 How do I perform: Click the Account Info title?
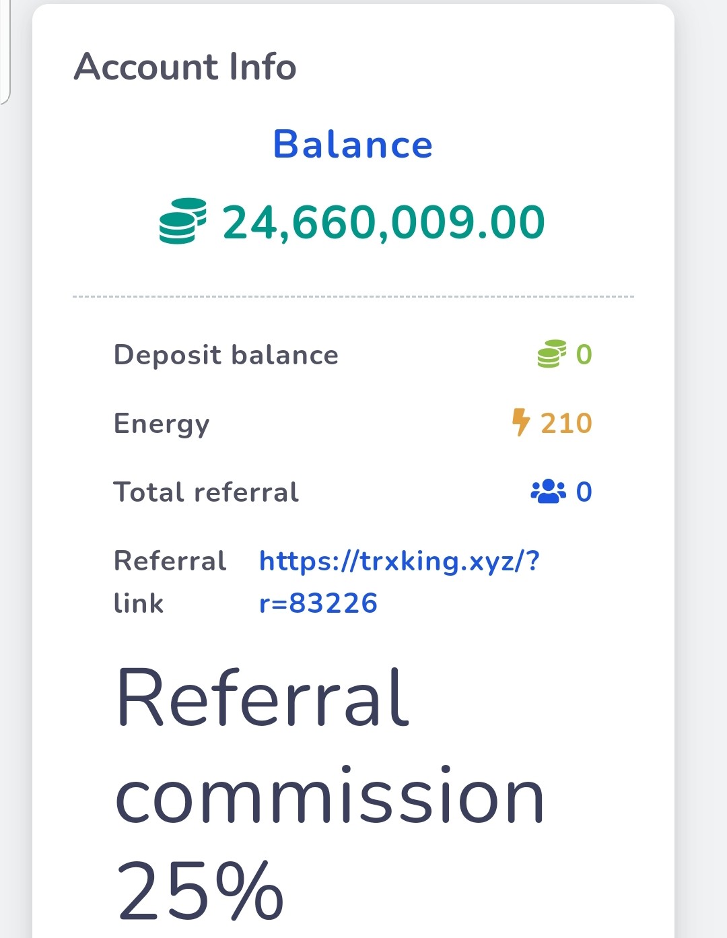(185, 67)
